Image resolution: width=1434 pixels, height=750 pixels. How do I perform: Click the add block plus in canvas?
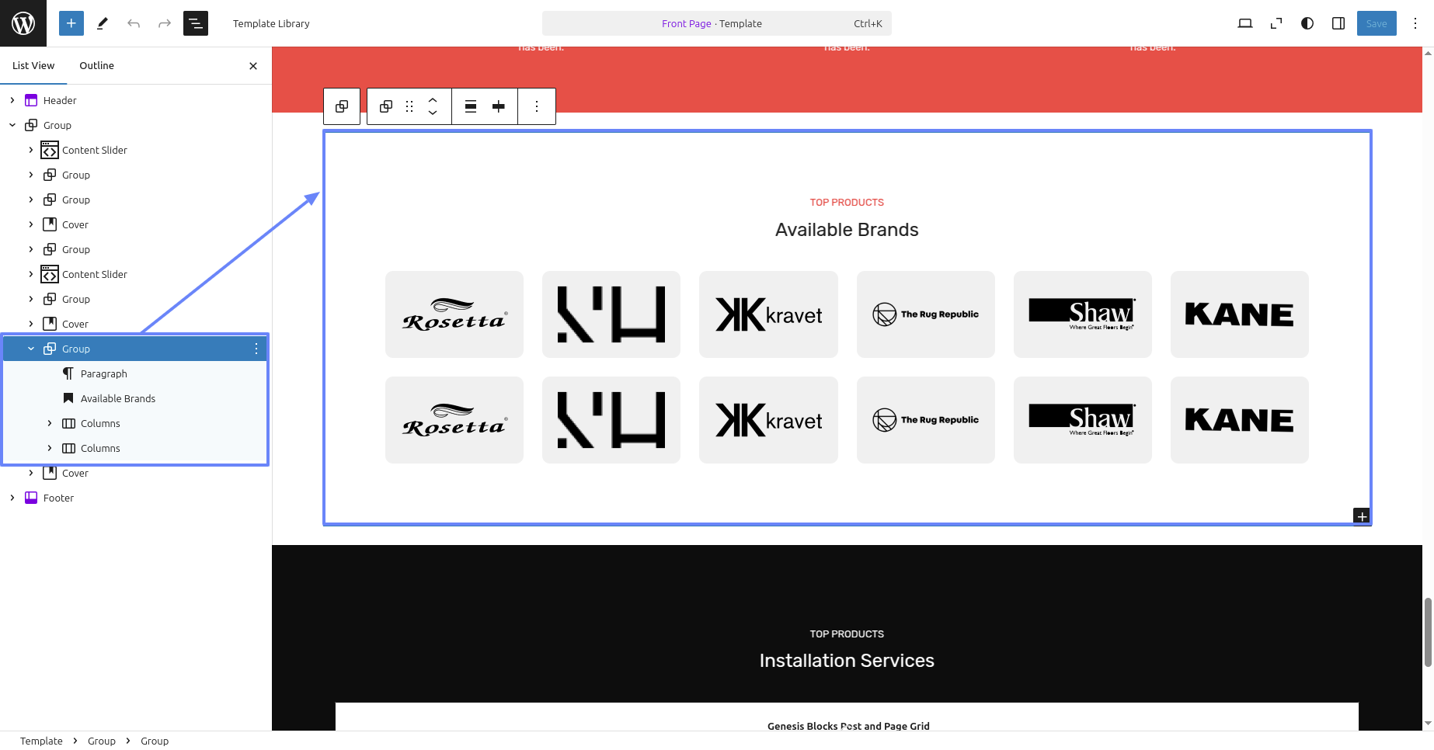1362,516
